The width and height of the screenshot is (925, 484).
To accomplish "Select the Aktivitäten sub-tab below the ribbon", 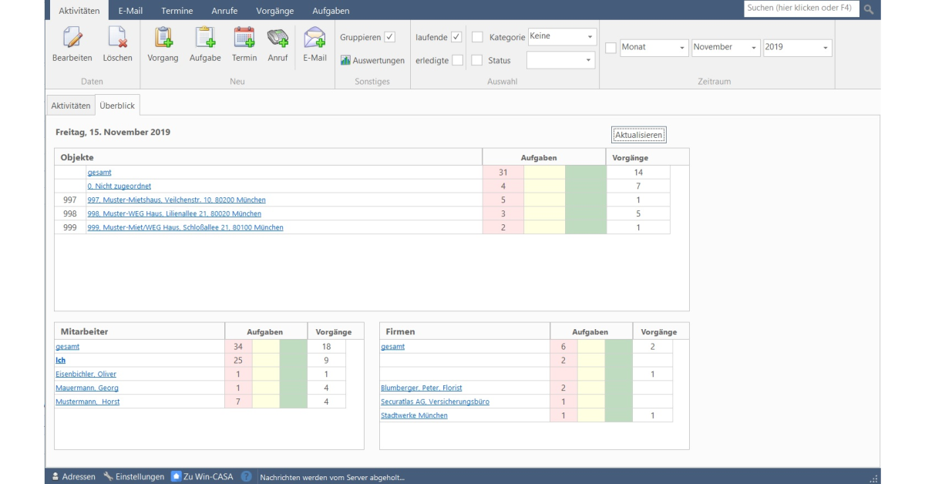I will [x=70, y=106].
